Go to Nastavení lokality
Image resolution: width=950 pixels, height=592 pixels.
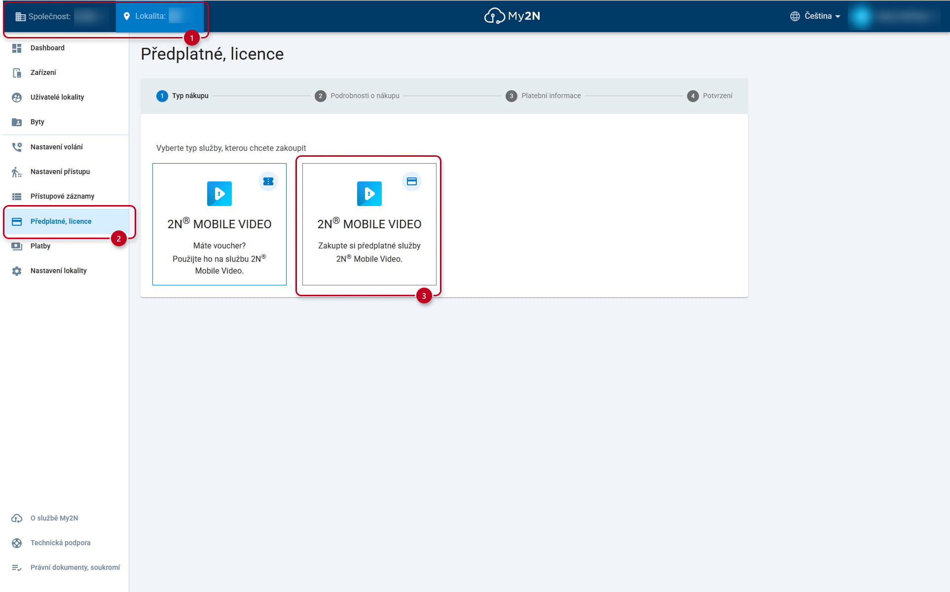(66, 271)
